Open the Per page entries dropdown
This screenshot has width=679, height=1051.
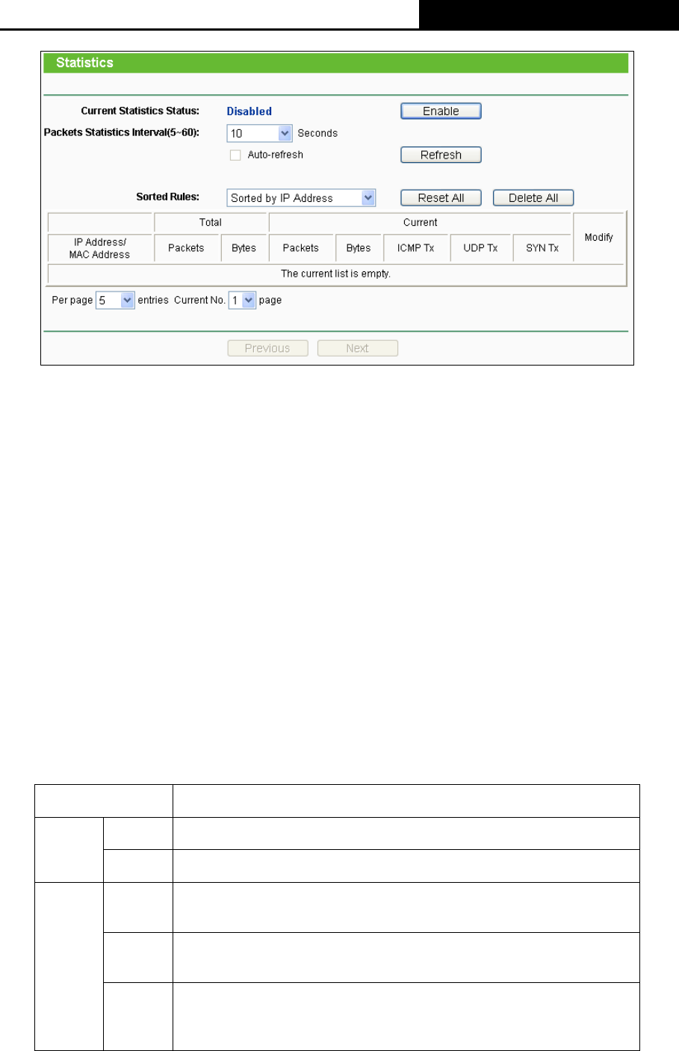[x=115, y=300]
